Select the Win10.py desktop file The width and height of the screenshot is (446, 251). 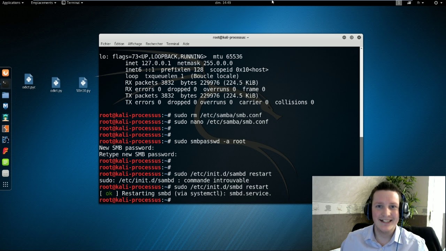[x=83, y=85]
